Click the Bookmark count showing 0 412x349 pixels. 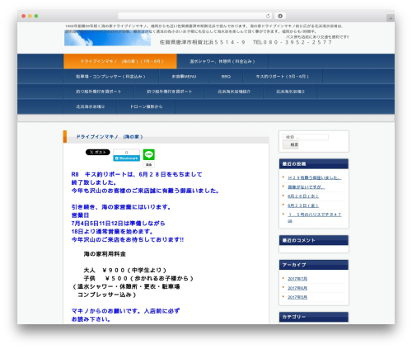(x=127, y=153)
